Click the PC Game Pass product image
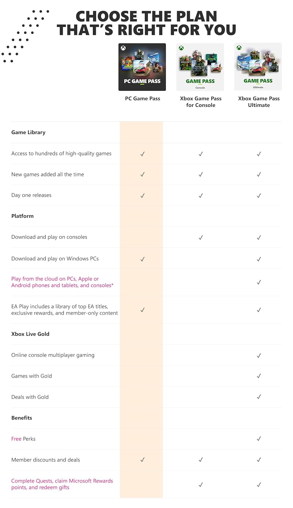Viewport: 293px width, 508px height. point(142,67)
